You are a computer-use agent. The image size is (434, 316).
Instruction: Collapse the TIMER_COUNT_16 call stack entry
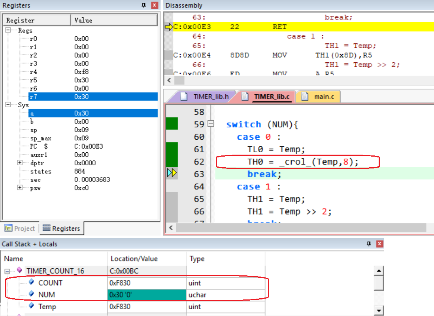click(7, 271)
